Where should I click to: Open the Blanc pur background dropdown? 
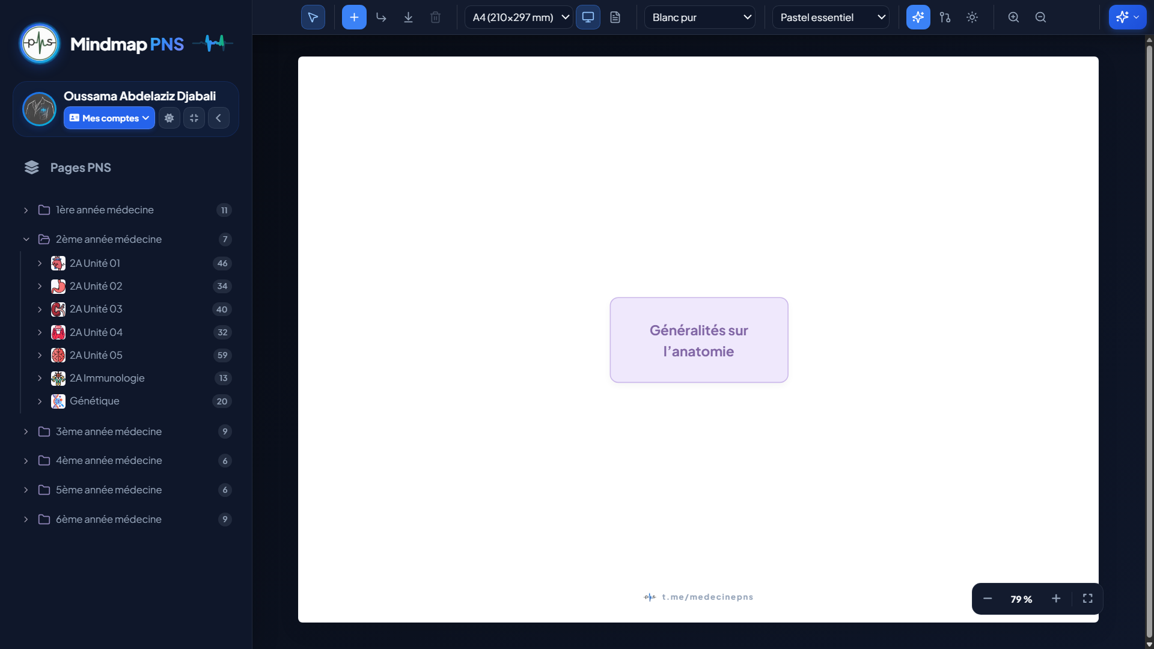tap(700, 17)
